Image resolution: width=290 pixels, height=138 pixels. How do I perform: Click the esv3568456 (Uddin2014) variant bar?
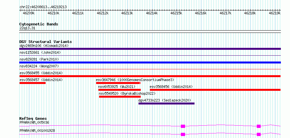point(215,90)
